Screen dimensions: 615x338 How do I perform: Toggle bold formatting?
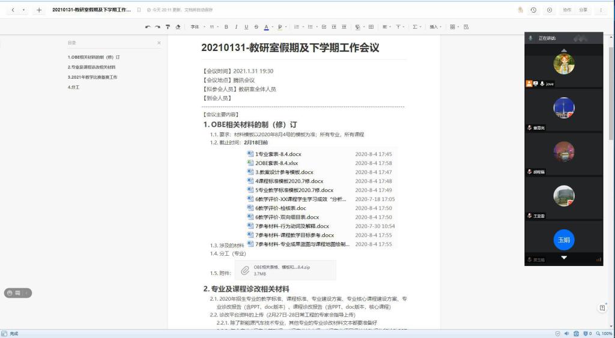(x=226, y=27)
